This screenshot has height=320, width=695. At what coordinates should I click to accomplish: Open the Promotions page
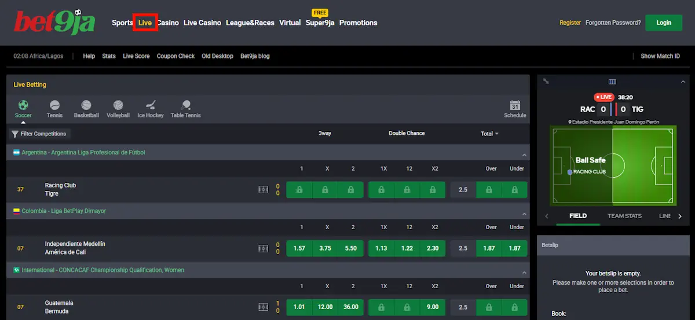(358, 23)
